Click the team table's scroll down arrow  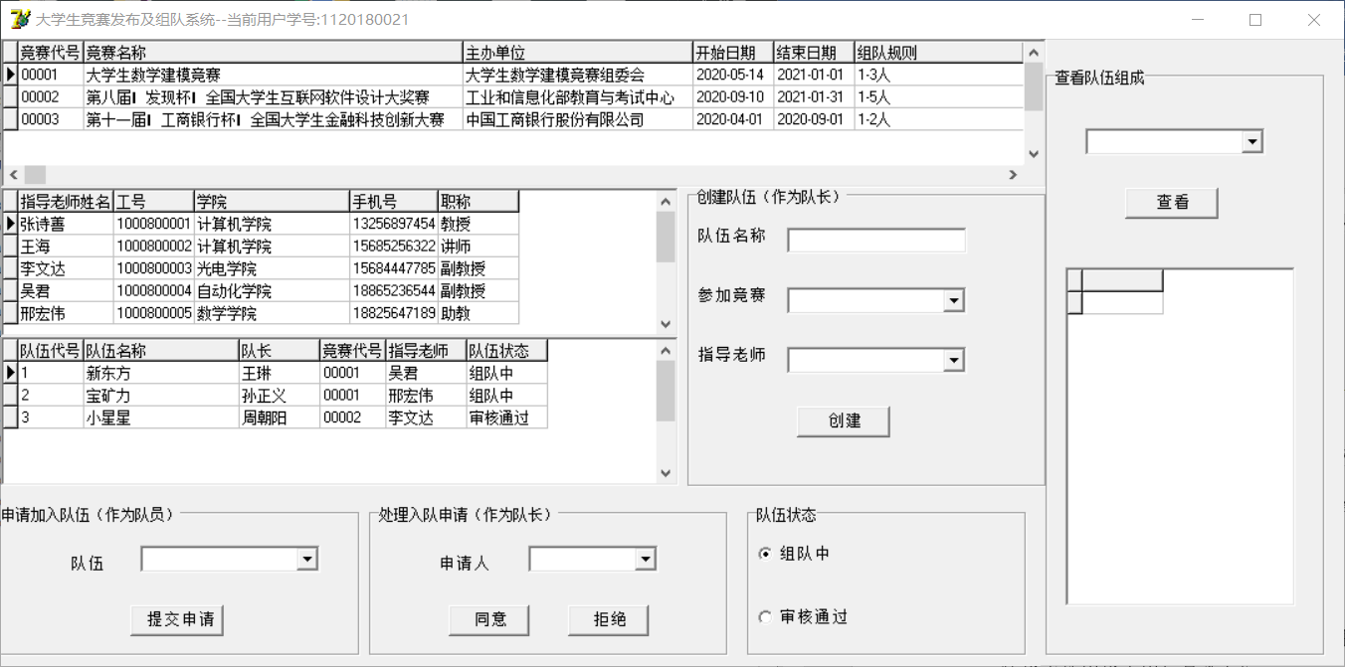pyautogui.click(x=667, y=474)
